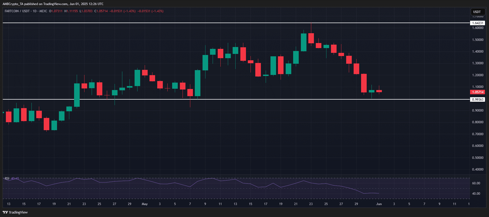Click the red 1.05714 current price tag
The height and width of the screenshot is (217, 489).
pos(477,92)
